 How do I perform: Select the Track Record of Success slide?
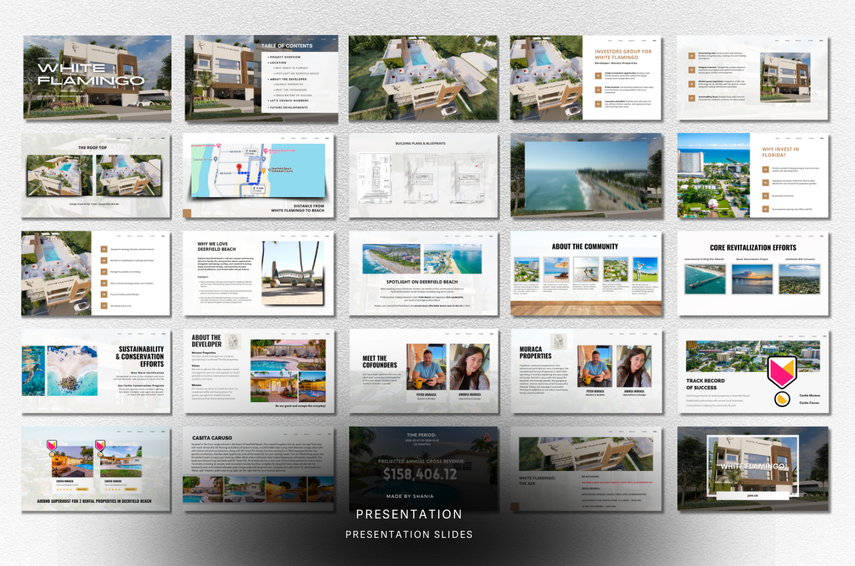click(x=753, y=371)
